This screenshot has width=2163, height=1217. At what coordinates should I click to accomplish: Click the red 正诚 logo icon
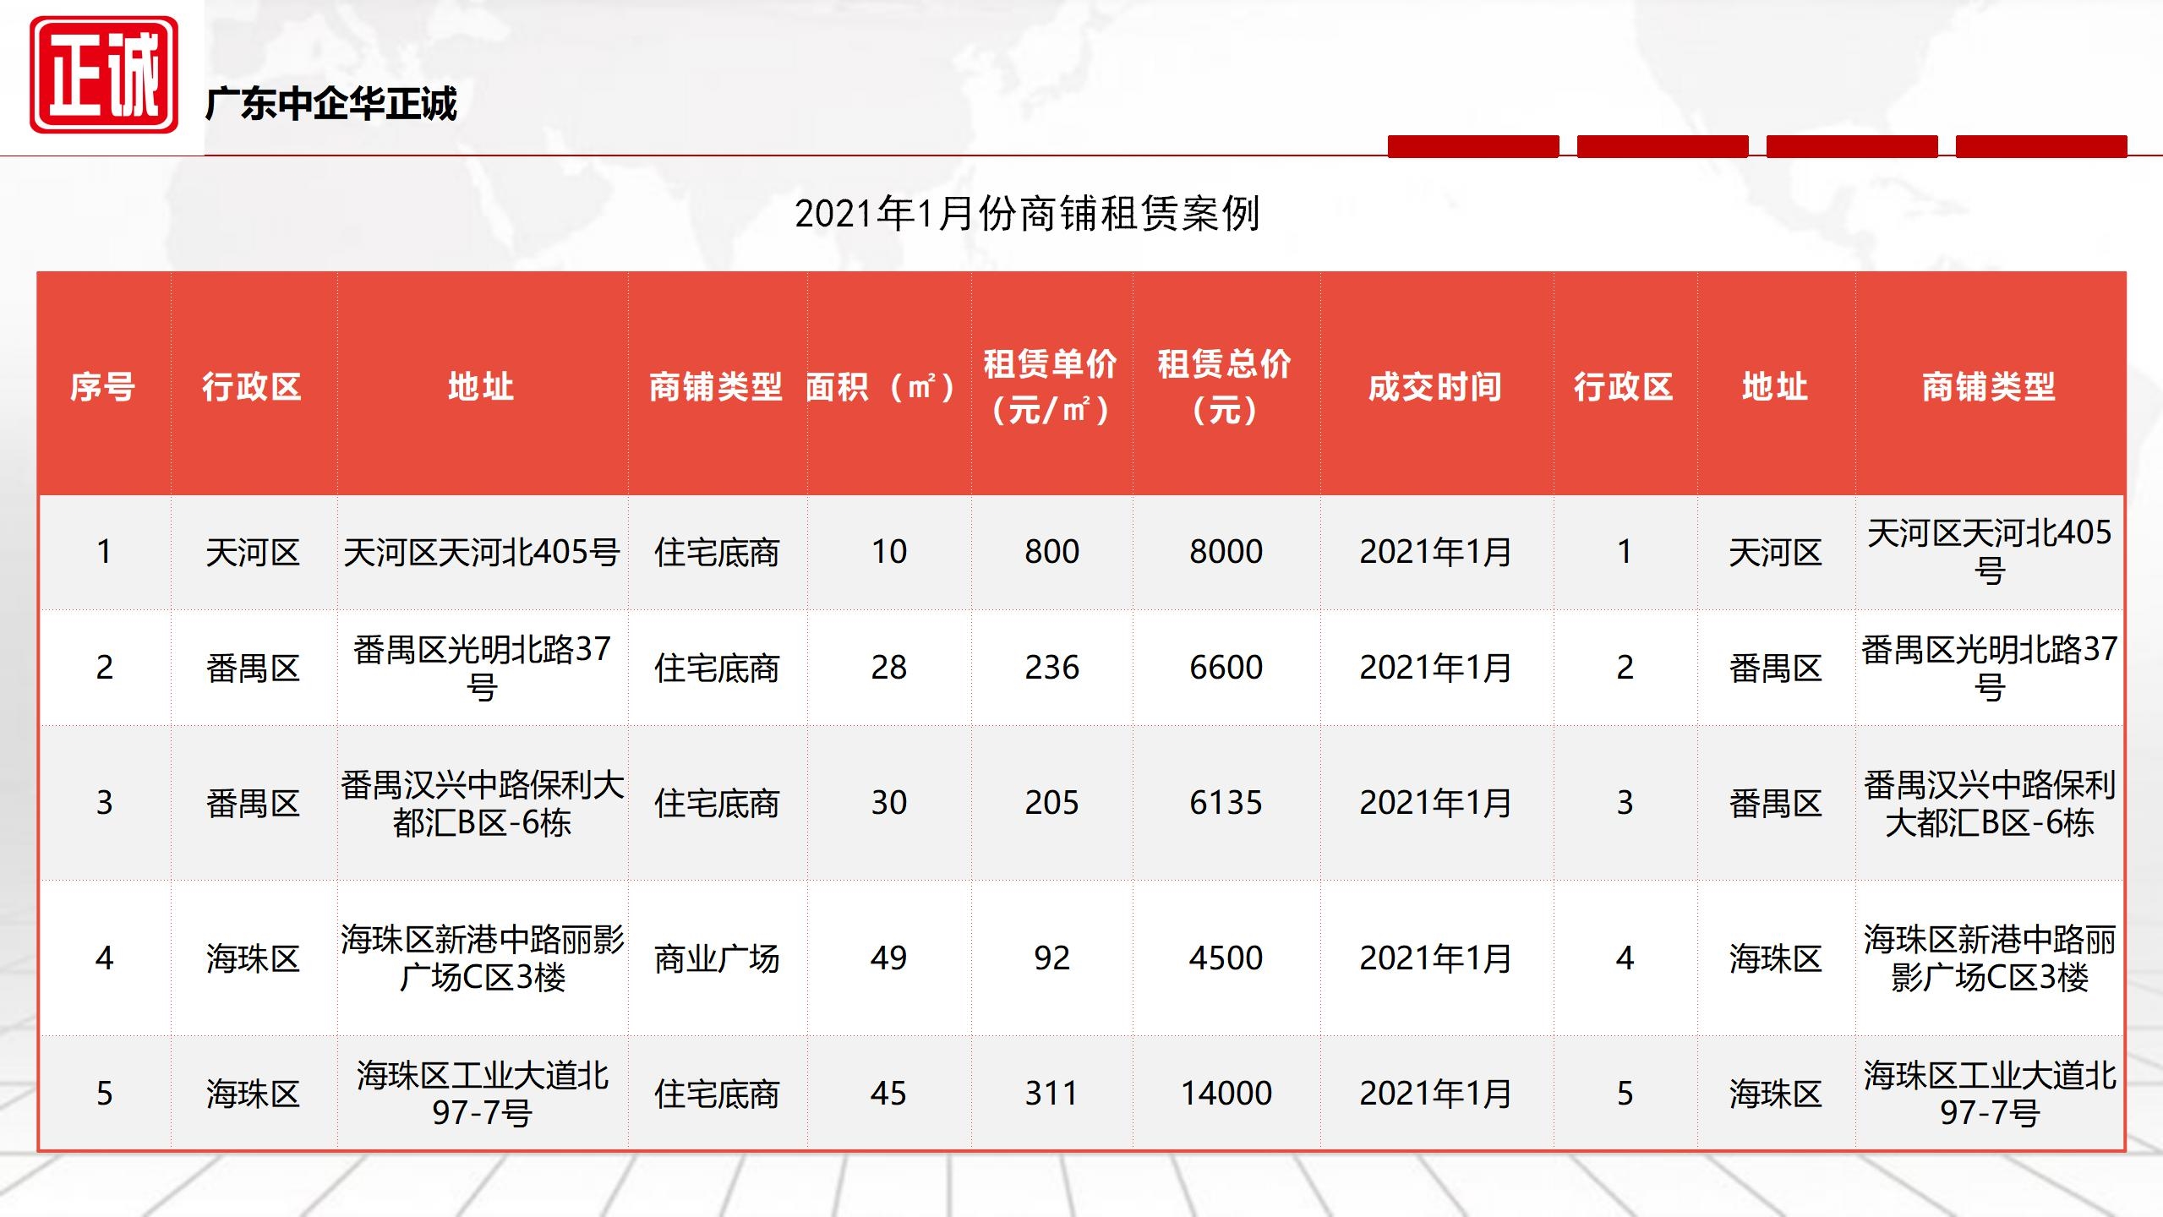coord(104,75)
